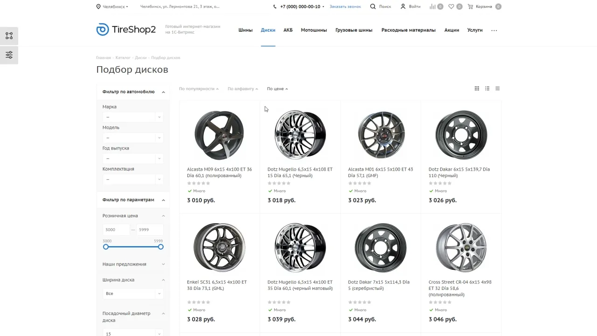Sort by По цене
Image resolution: width=597 pixels, height=336 pixels.
pos(278,89)
